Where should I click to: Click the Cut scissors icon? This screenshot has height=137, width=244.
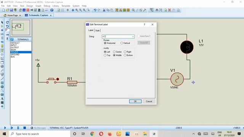point(104,10)
